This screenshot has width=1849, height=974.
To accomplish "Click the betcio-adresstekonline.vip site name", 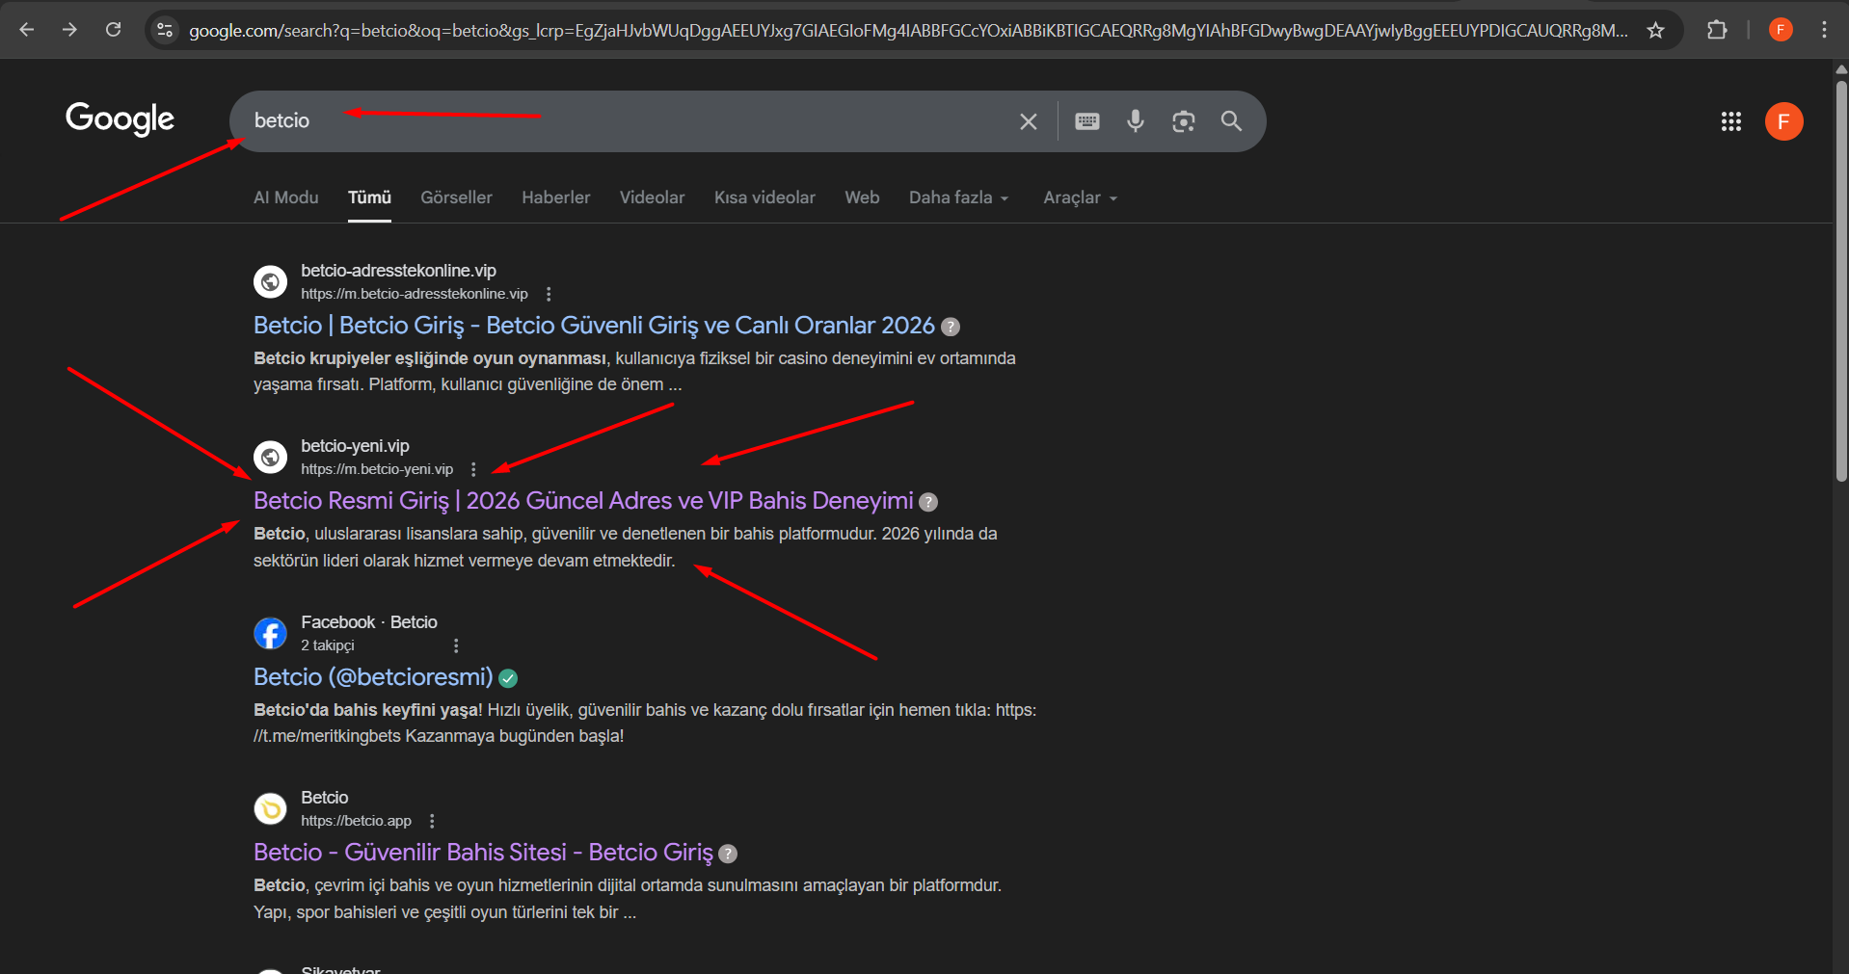I will click(398, 271).
